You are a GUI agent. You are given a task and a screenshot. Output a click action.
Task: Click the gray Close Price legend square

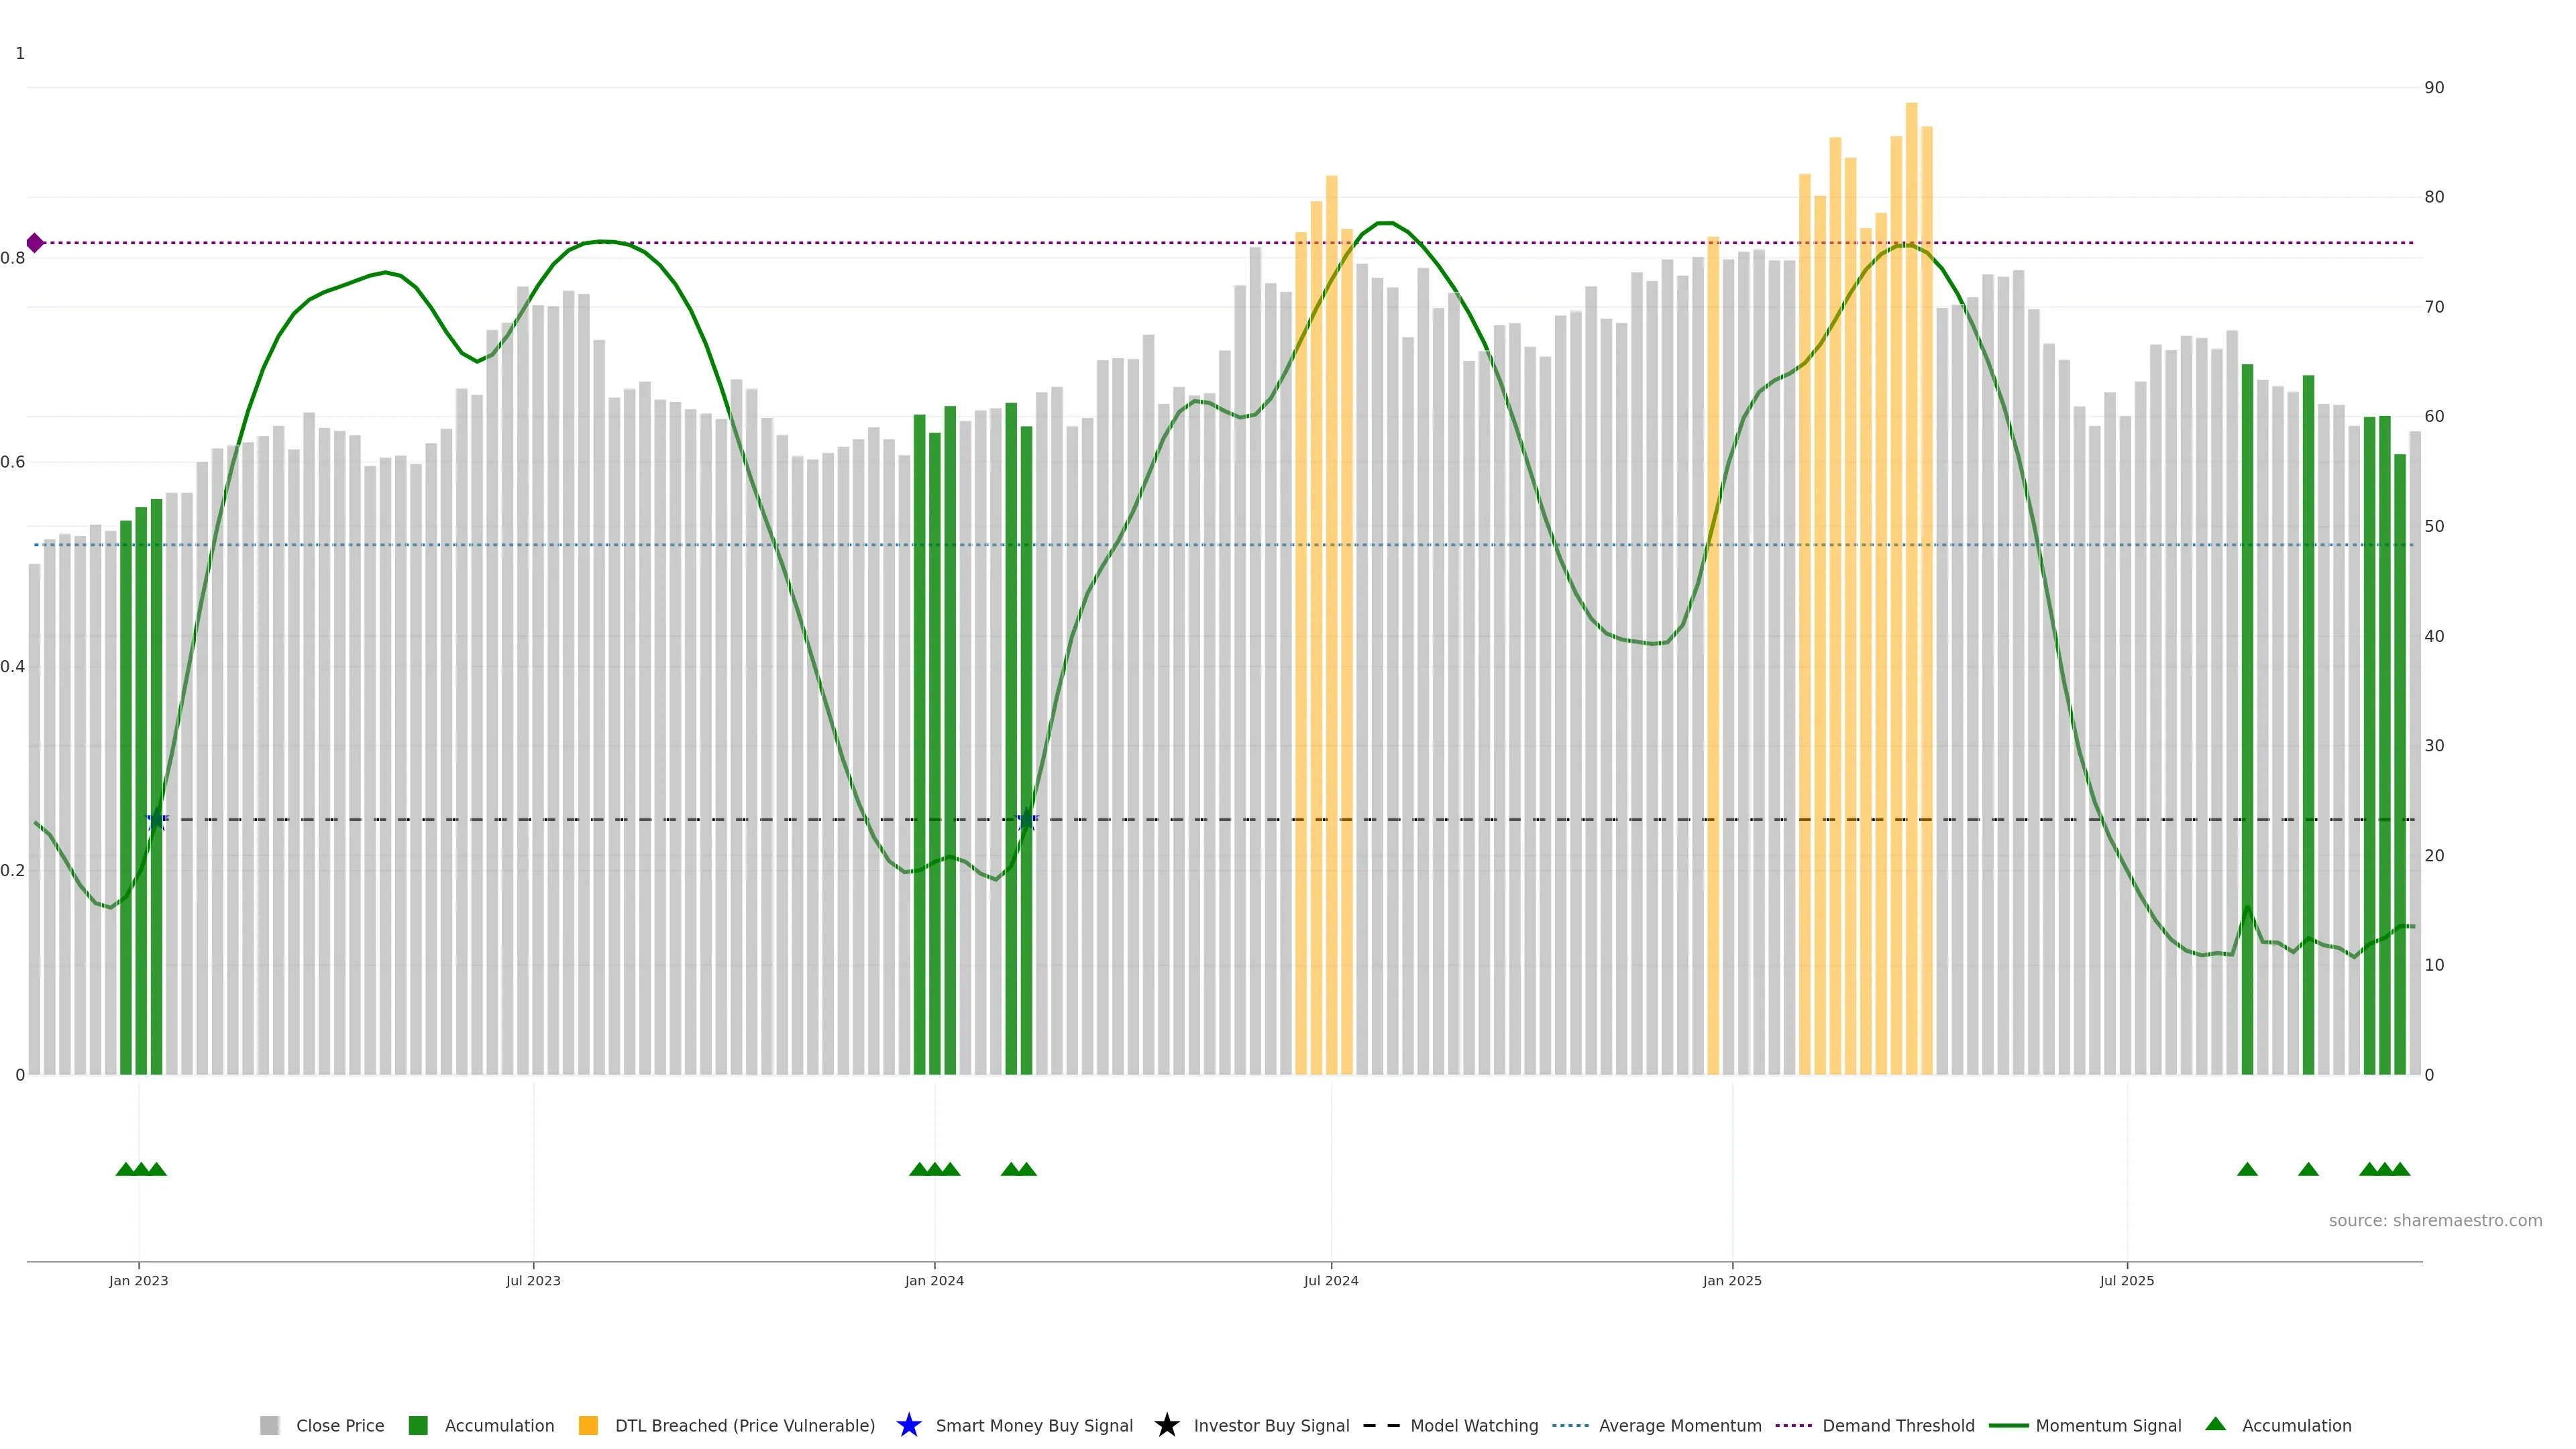(269, 1426)
